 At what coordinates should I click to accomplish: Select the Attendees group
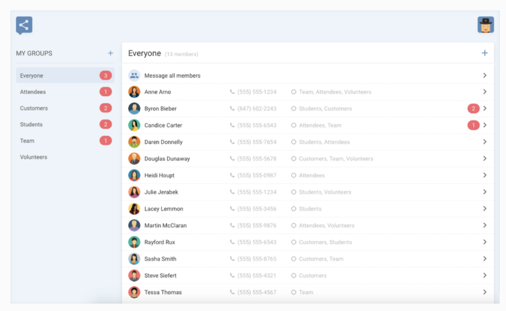coord(65,92)
